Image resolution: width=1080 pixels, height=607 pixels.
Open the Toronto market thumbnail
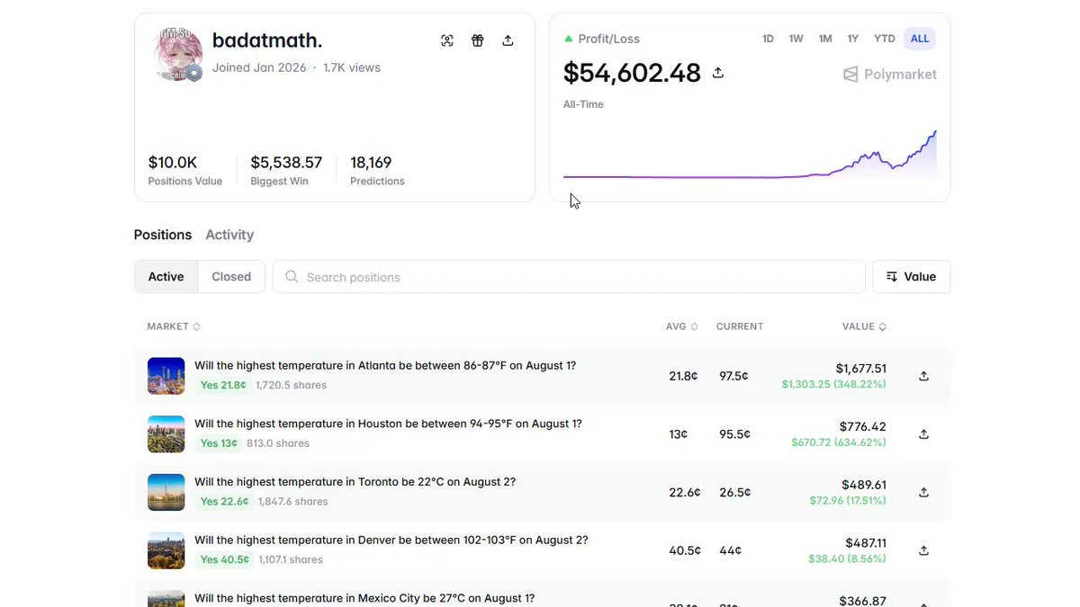(x=166, y=493)
